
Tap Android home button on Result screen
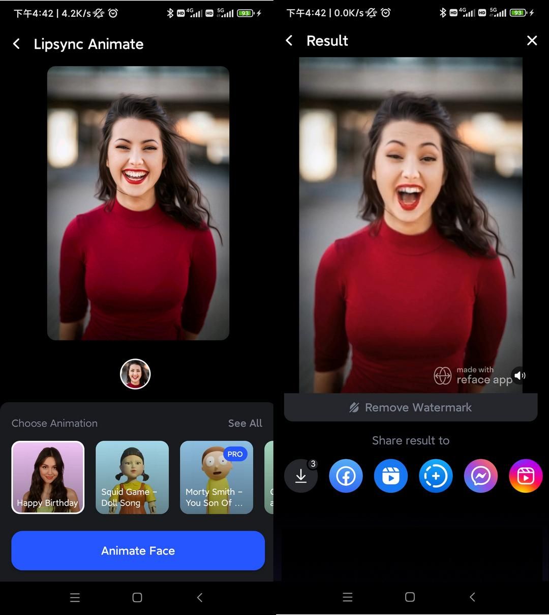(410, 597)
